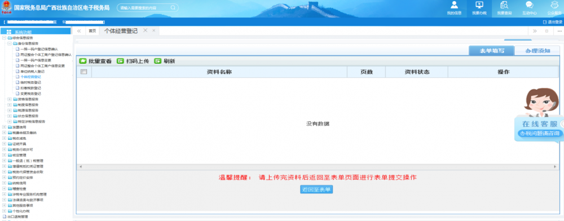Image resolution: width=564 pixels, height=221 pixels.
Task: Close the 个体经营登记 tab with its X
Action: point(146,30)
